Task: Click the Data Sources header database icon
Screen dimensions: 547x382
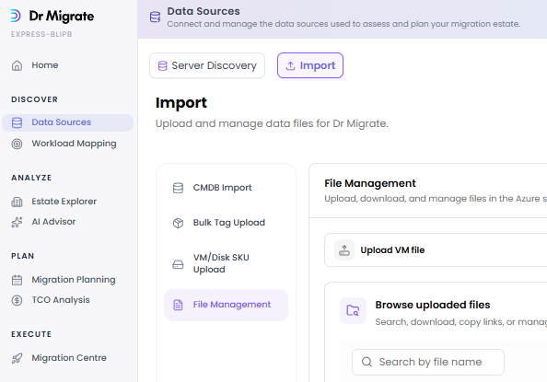Action: click(155, 17)
